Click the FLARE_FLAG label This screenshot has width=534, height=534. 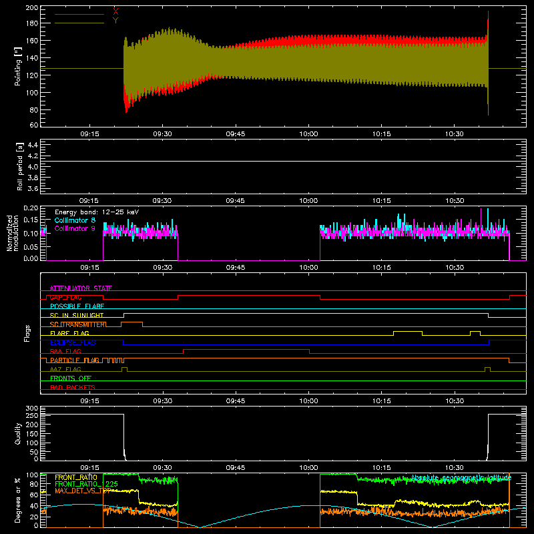pyautogui.click(x=69, y=333)
